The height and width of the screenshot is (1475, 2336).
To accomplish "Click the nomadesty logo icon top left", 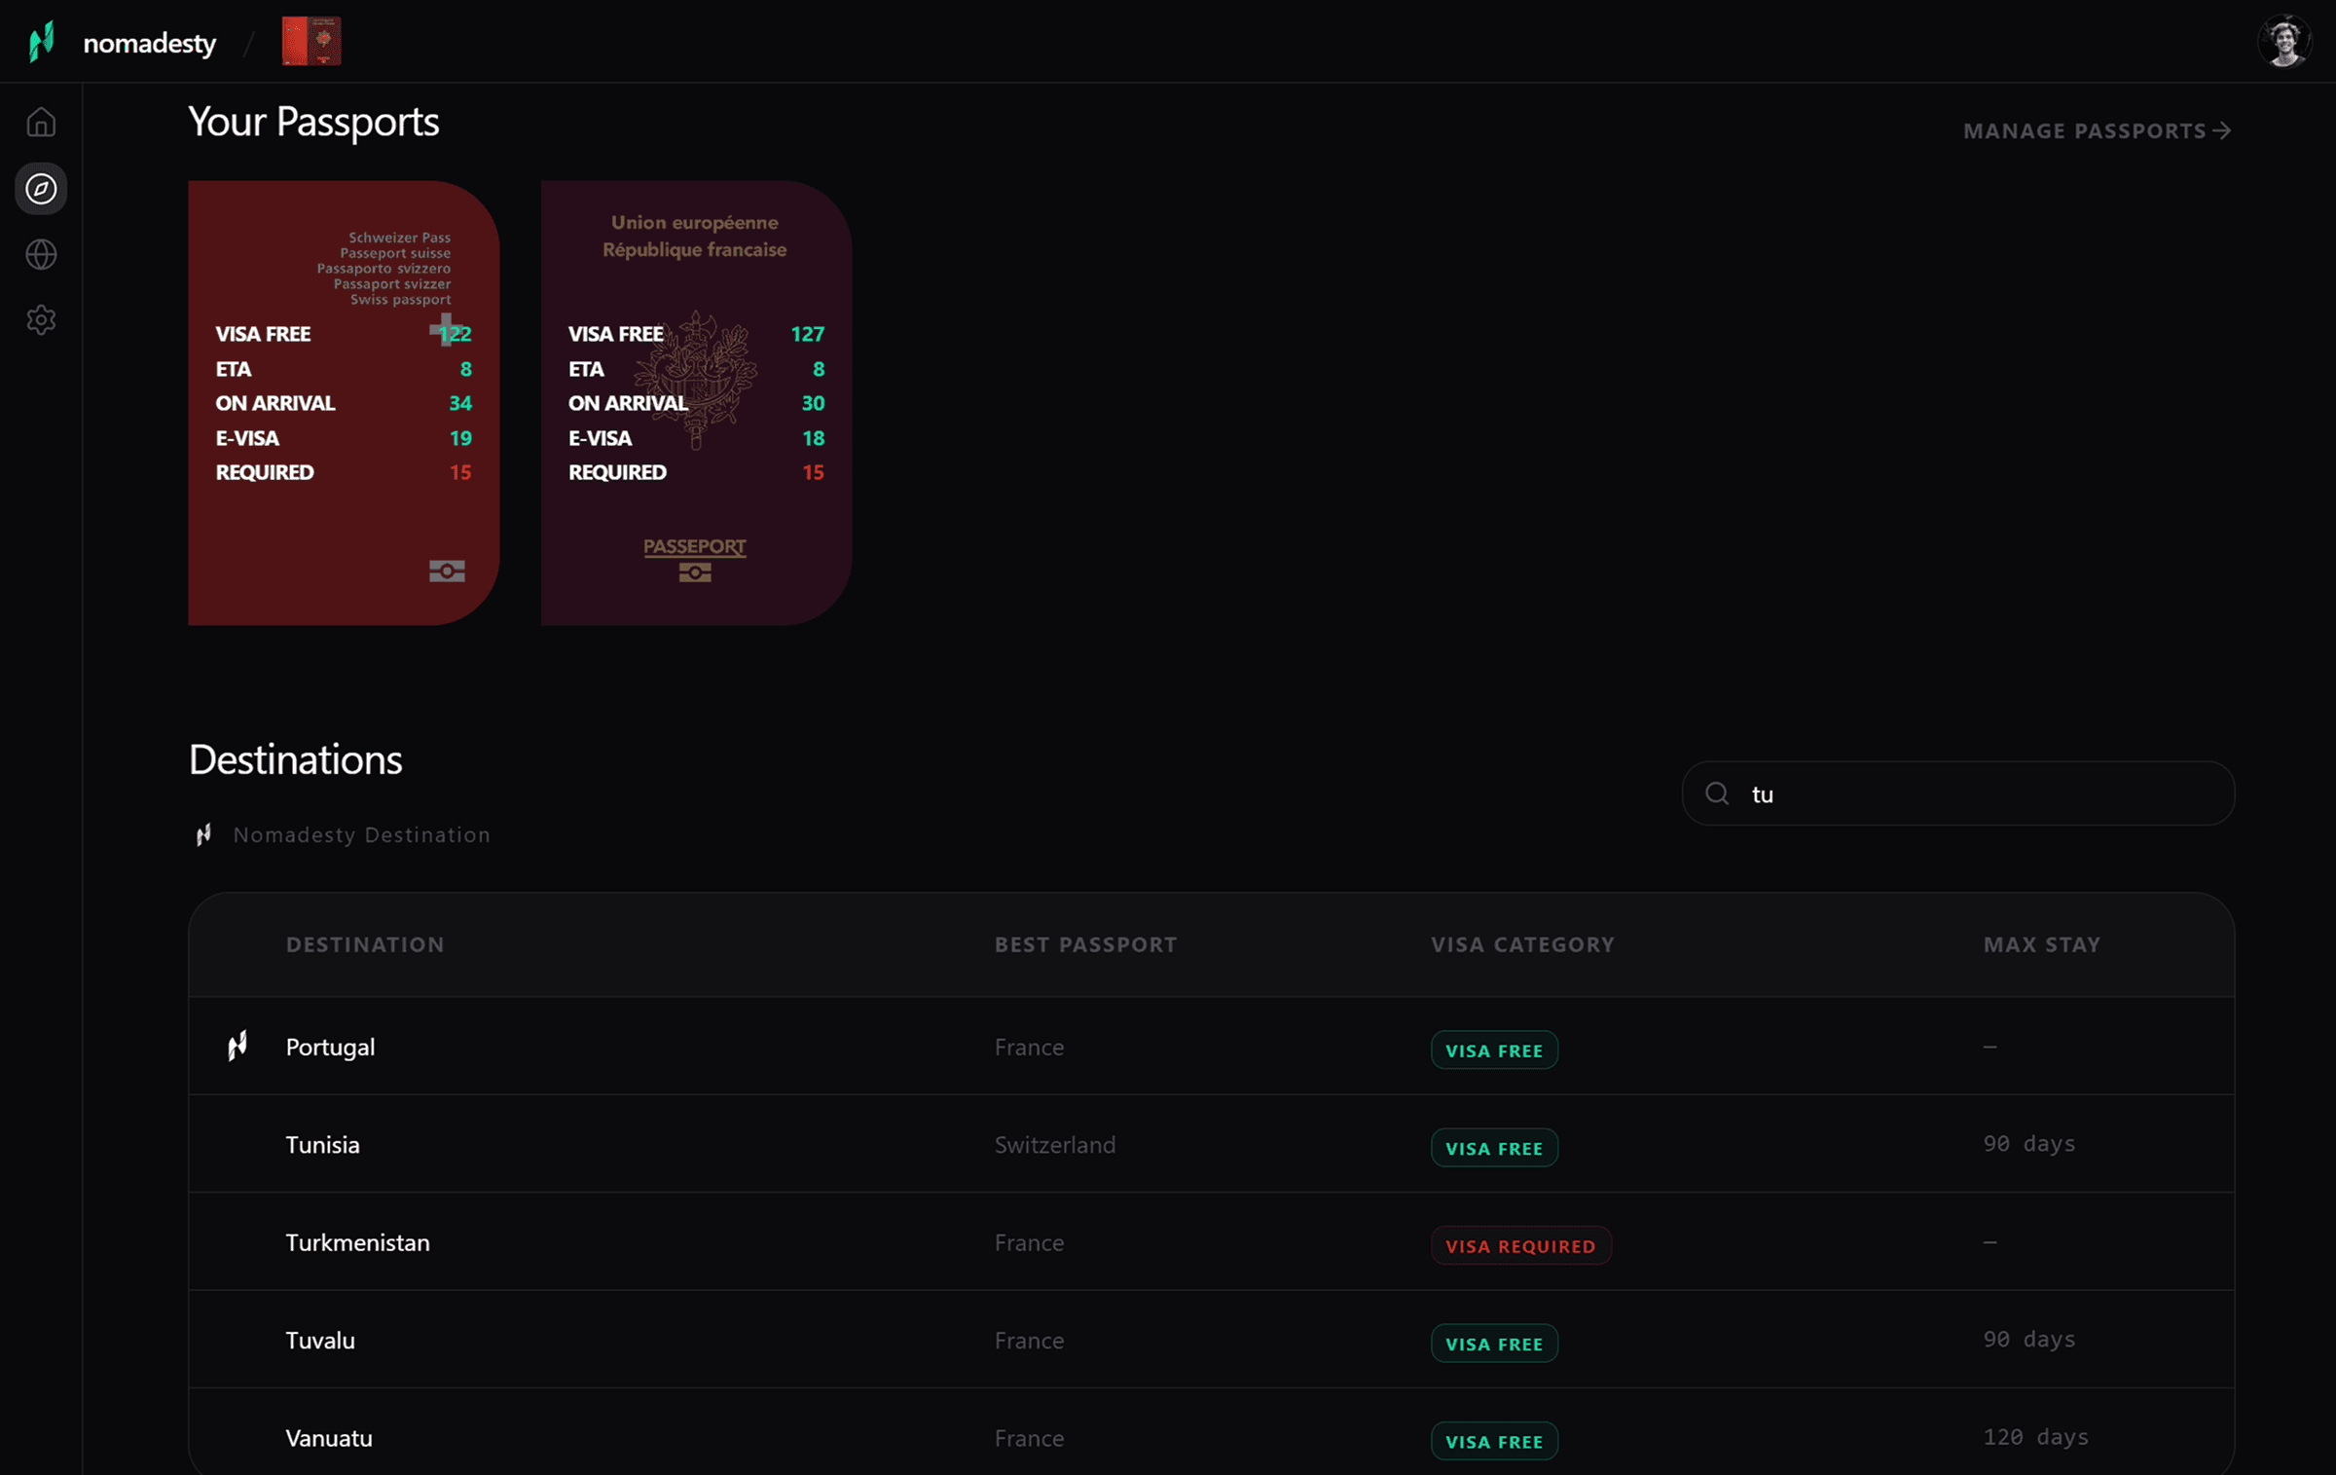I will [39, 41].
